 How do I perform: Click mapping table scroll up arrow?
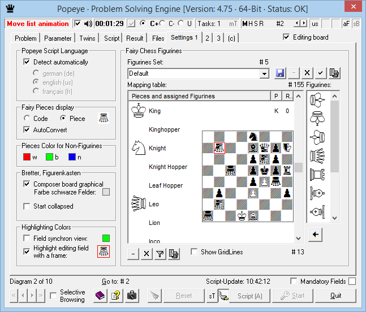pyautogui.click(x=298, y=96)
